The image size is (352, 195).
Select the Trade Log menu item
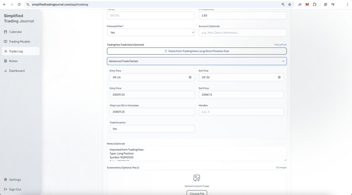coord(21,51)
